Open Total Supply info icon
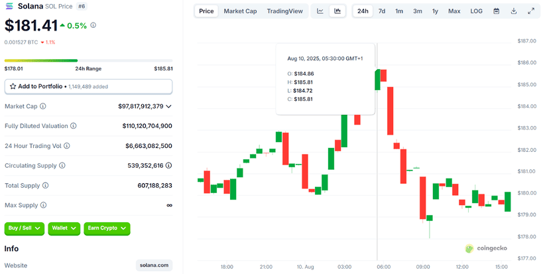 45,185
